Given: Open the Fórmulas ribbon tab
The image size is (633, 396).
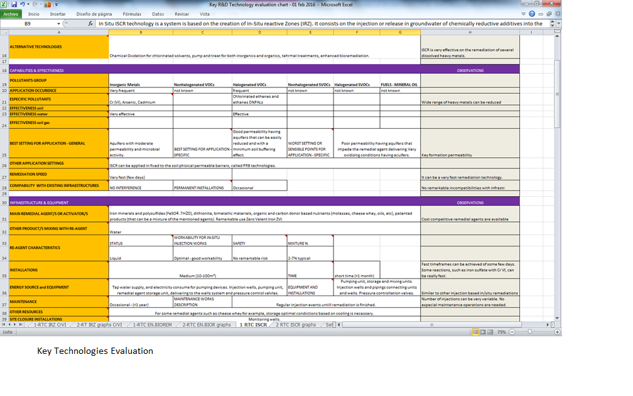Looking at the screenshot, I should point(132,13).
